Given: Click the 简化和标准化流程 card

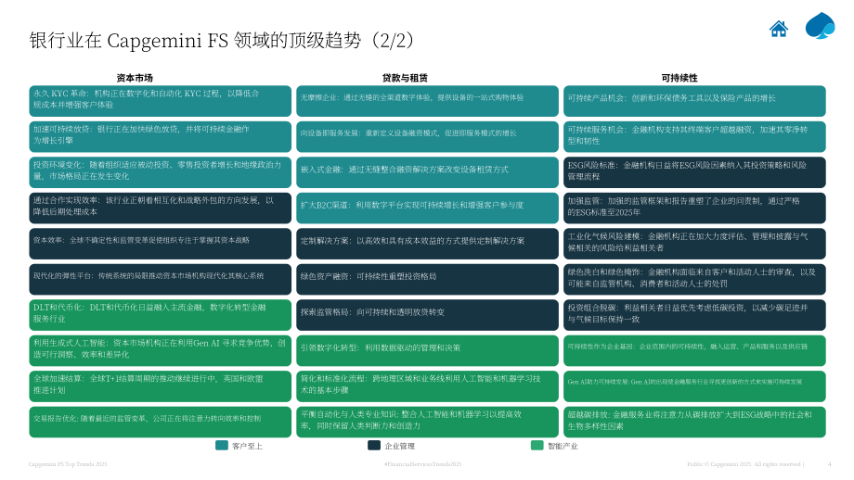Looking at the screenshot, I should (428, 386).
